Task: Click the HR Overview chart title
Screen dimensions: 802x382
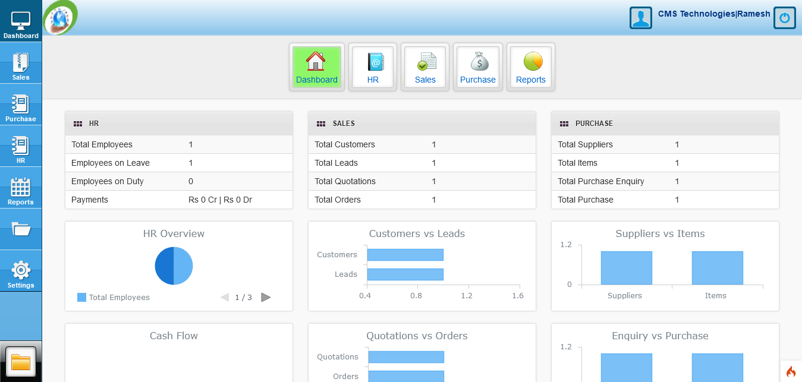Action: click(174, 233)
